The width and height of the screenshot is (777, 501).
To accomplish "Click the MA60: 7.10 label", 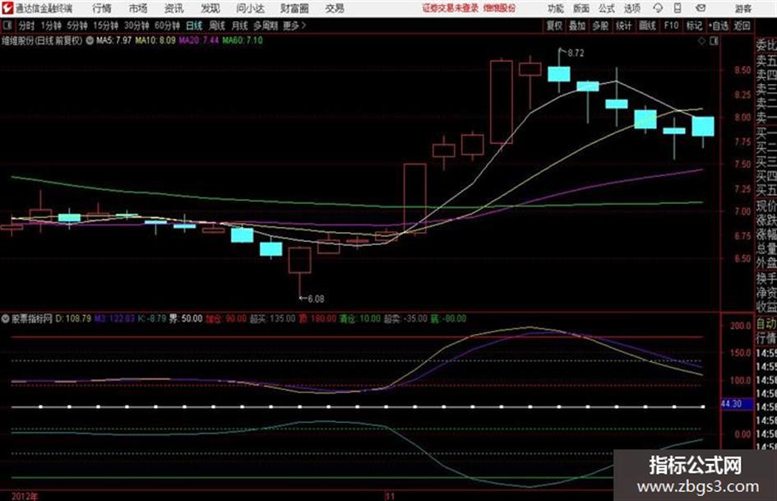I will 243,40.
